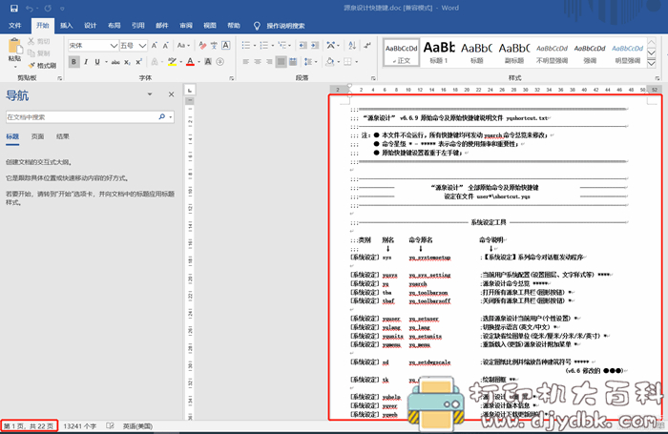Select the 副标题 style
This screenshot has height=434, width=668.
click(514, 52)
